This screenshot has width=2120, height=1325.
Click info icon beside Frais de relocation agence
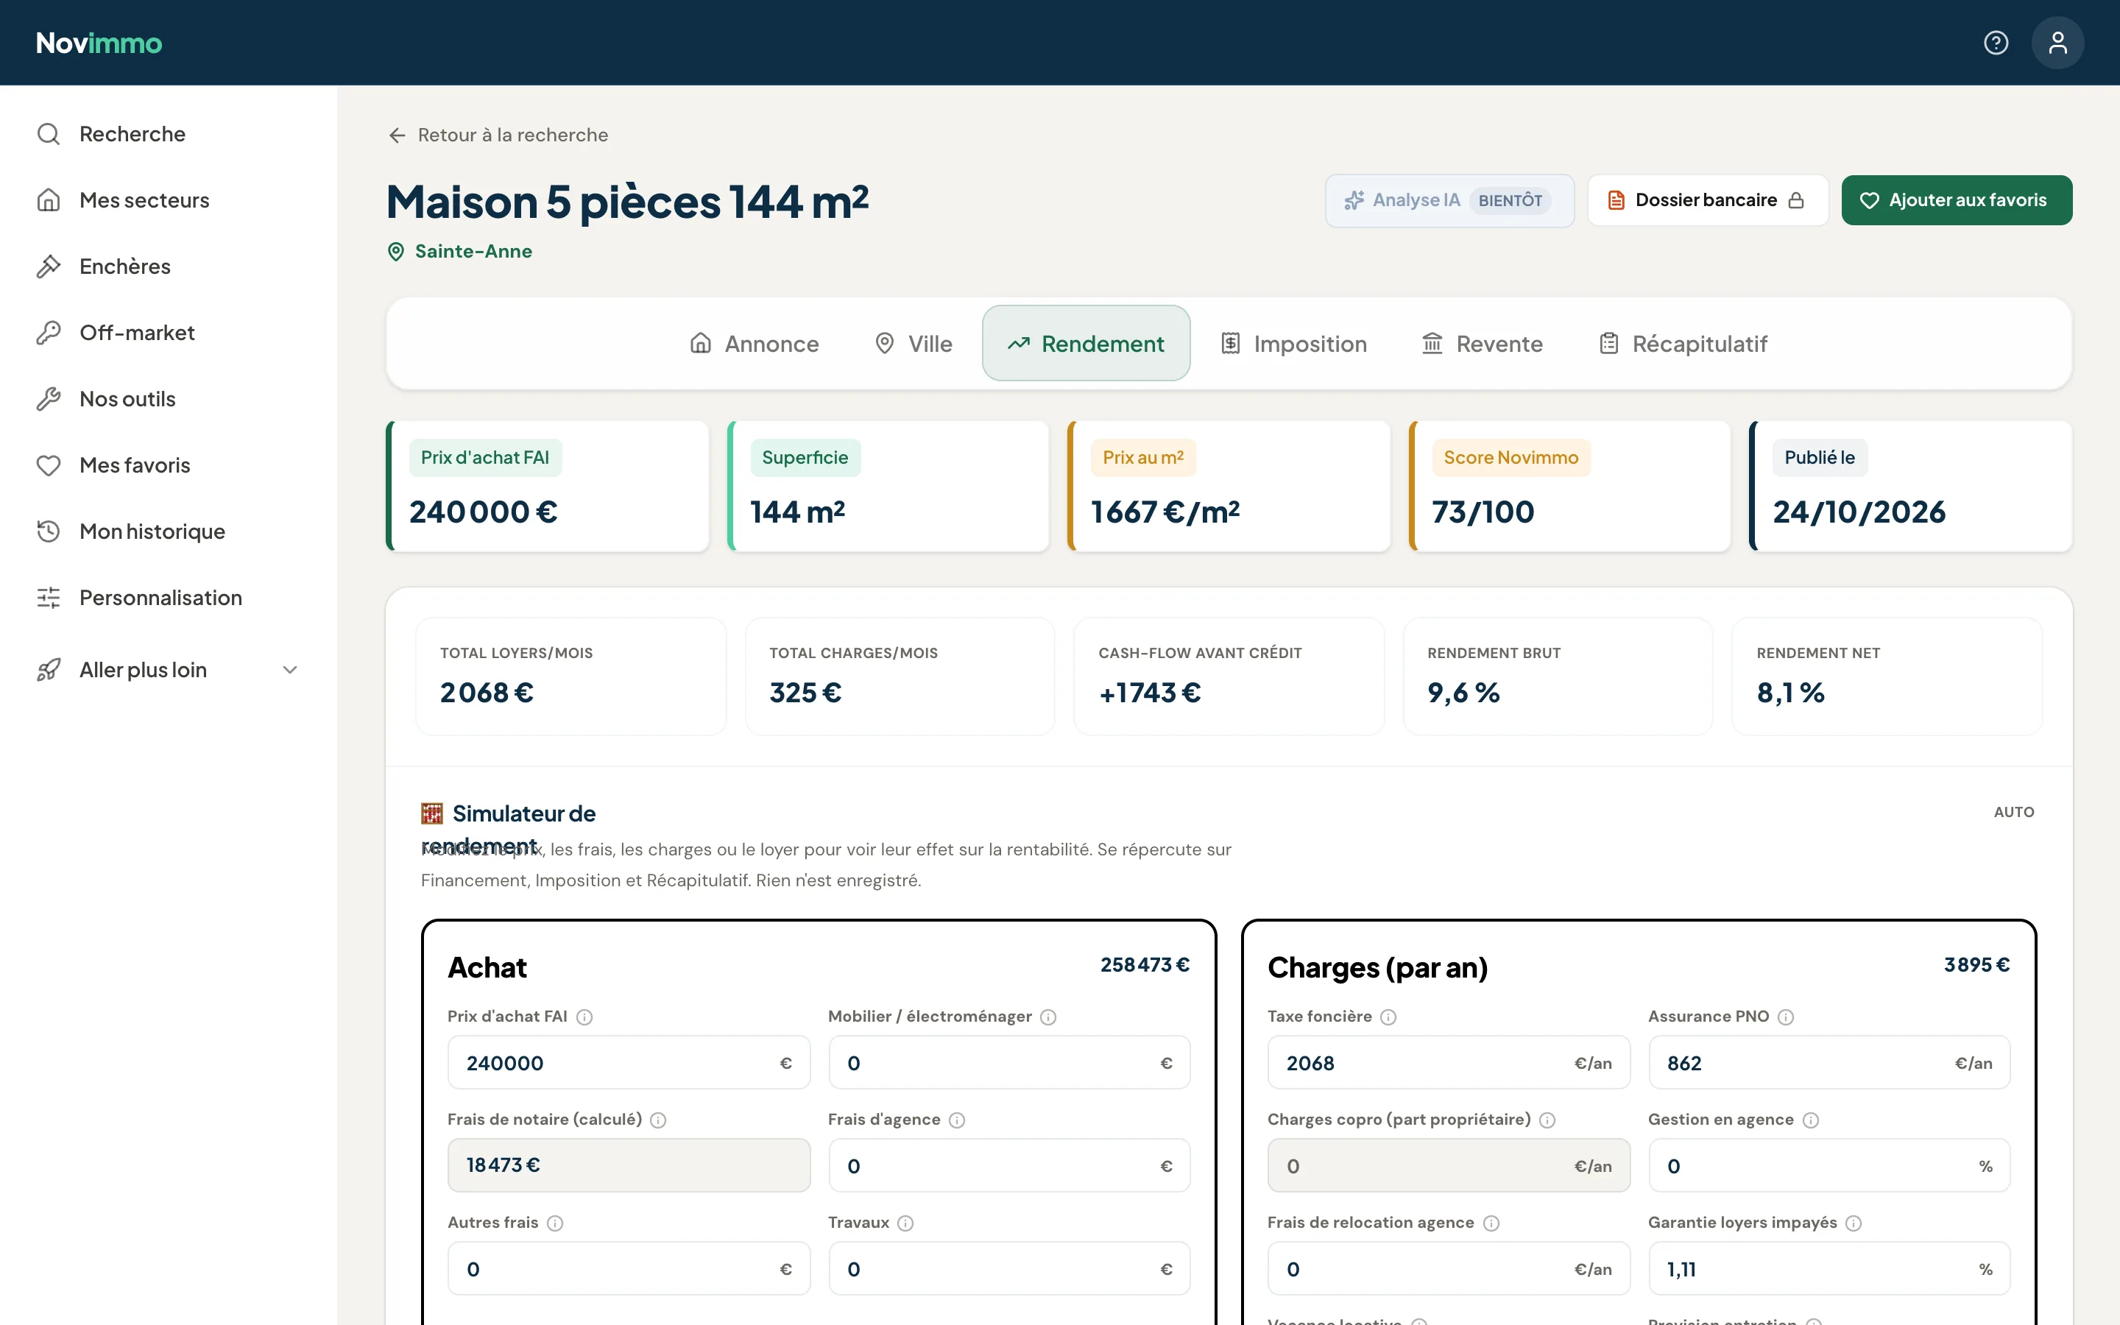(1491, 1223)
